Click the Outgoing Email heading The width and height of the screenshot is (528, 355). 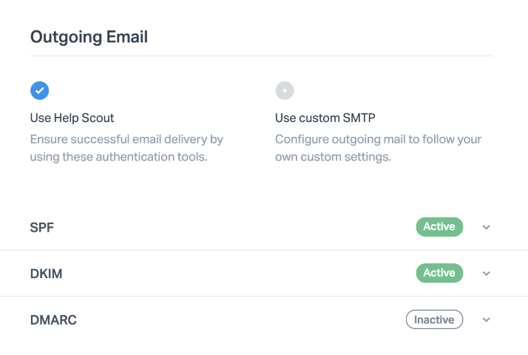pyautogui.click(x=89, y=36)
